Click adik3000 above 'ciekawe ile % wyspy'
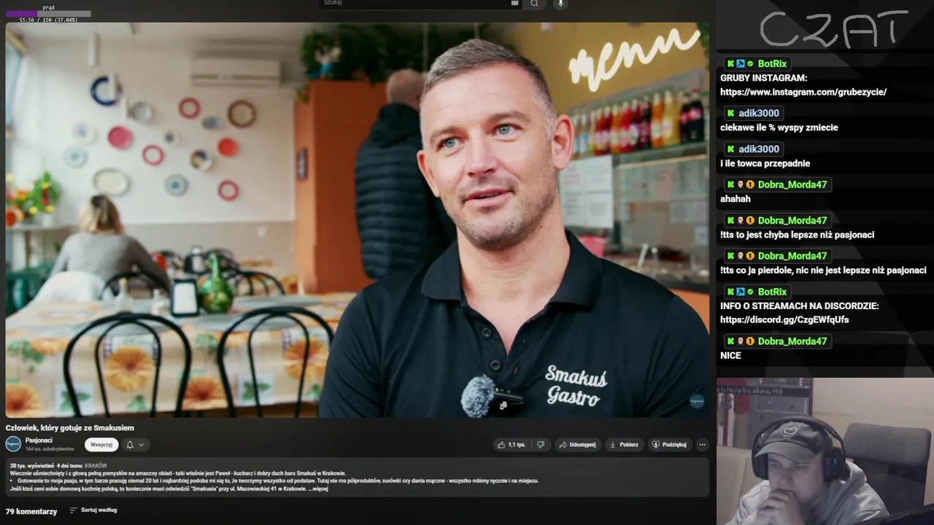 coord(758,113)
